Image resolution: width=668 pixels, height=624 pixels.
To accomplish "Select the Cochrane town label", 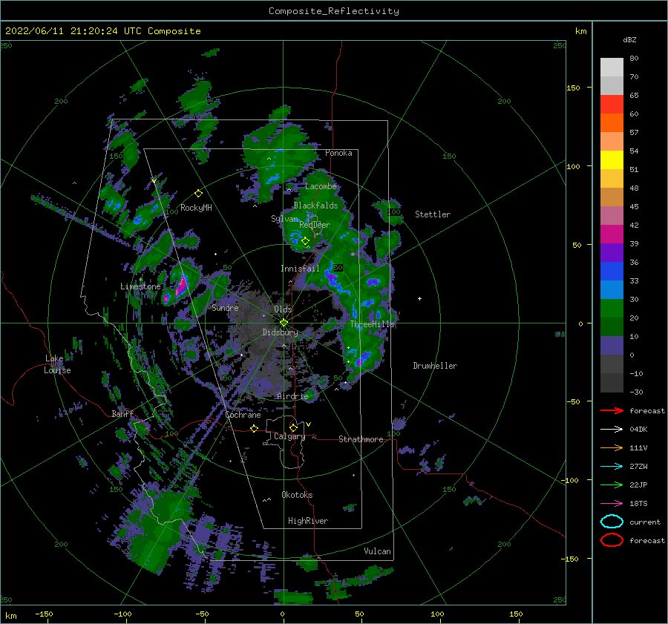I will [243, 415].
